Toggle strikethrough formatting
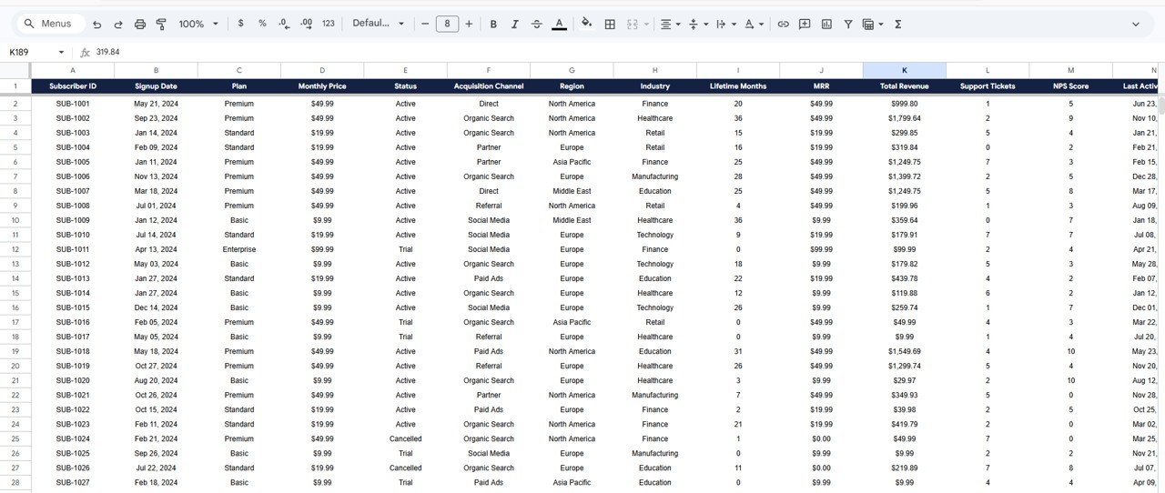The height and width of the screenshot is (493, 1165). click(537, 24)
